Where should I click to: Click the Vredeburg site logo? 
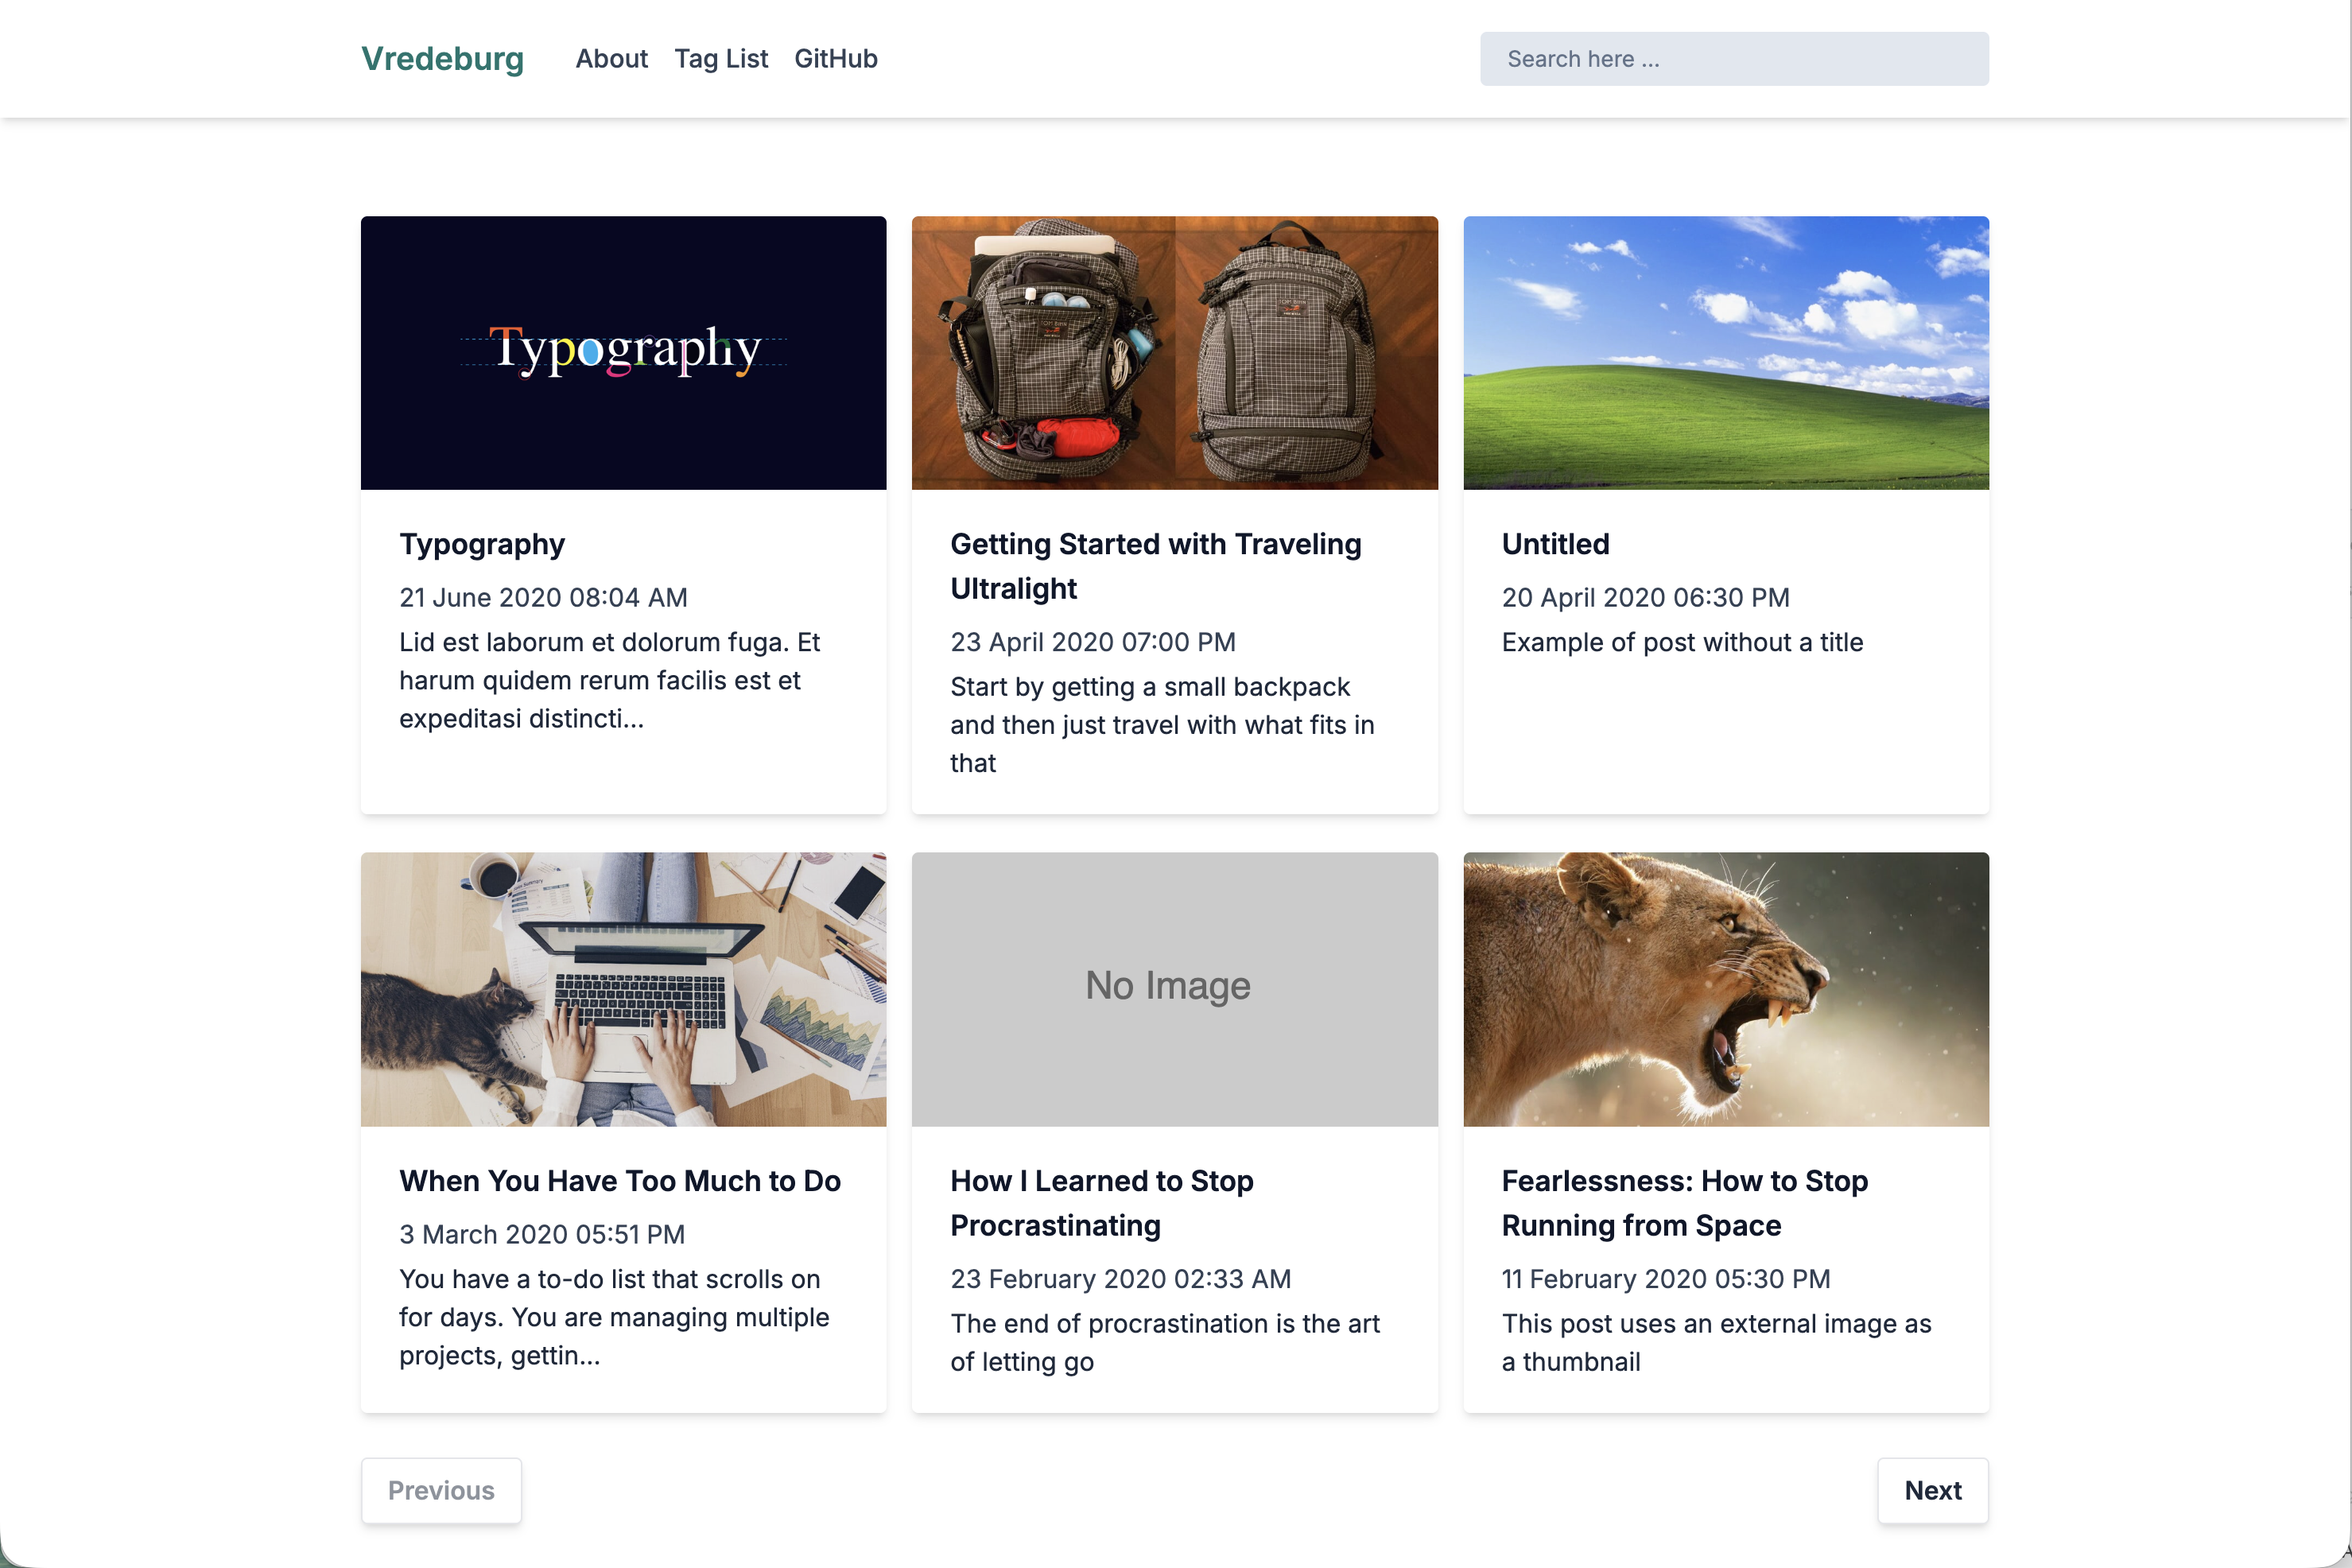[x=442, y=59]
